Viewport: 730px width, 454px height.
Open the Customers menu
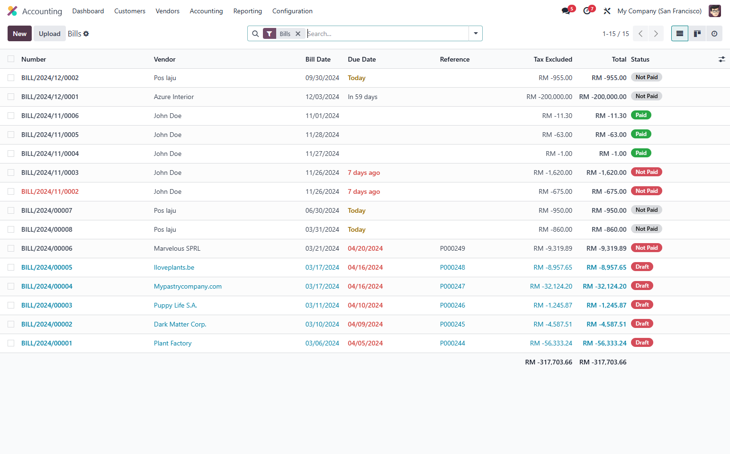click(x=130, y=11)
